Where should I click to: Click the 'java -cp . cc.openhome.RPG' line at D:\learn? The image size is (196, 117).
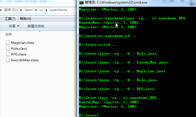pos(118,98)
